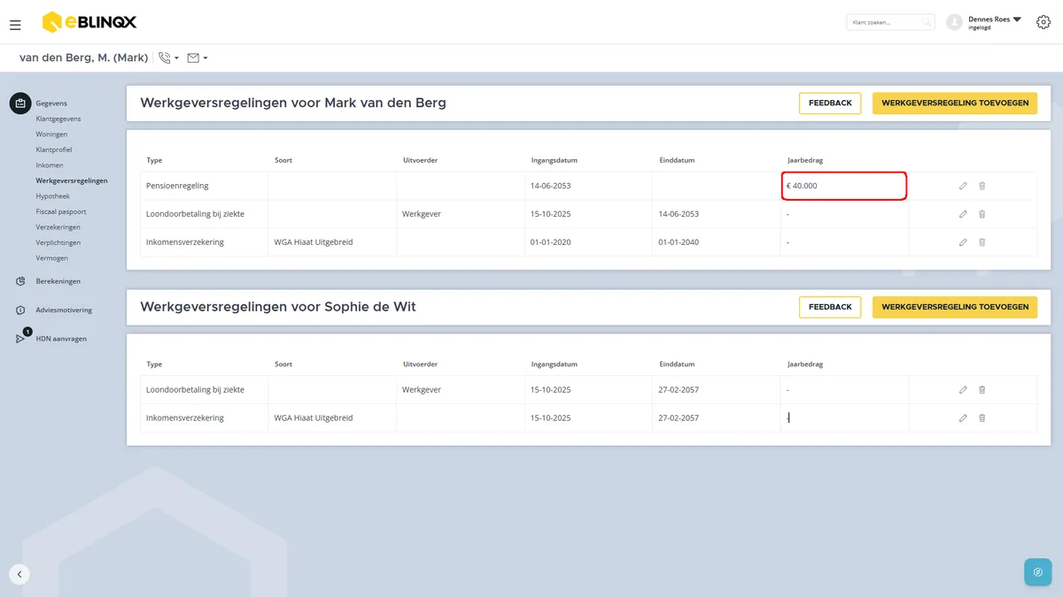This screenshot has width=1063, height=597.
Task: Click the Berekeningen chart icon
Action: point(20,281)
